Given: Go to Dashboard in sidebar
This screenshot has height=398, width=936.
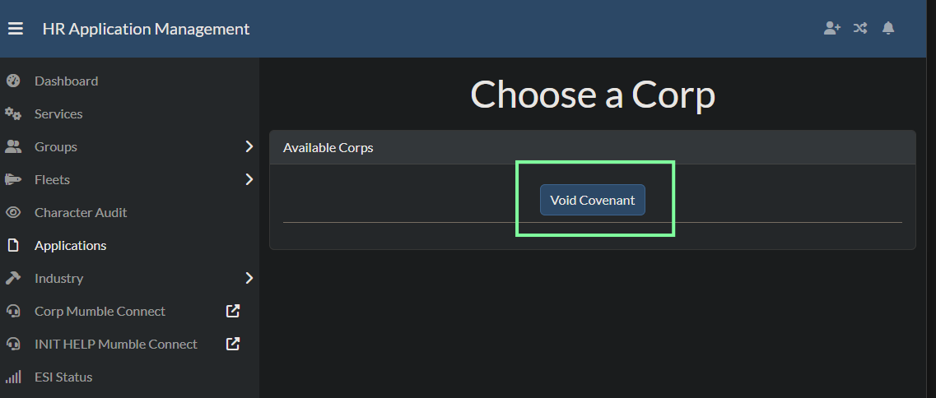Looking at the screenshot, I should [66, 81].
